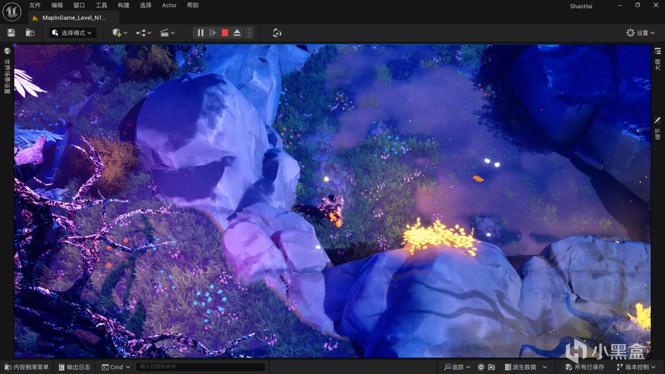Open the 派生数据 derived data menu

pos(525,367)
